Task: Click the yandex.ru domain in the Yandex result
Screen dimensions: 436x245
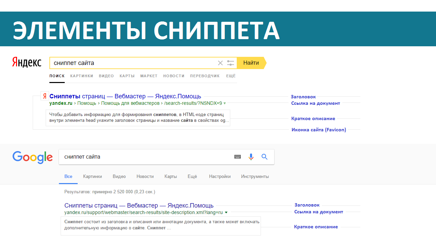Action: [61, 103]
